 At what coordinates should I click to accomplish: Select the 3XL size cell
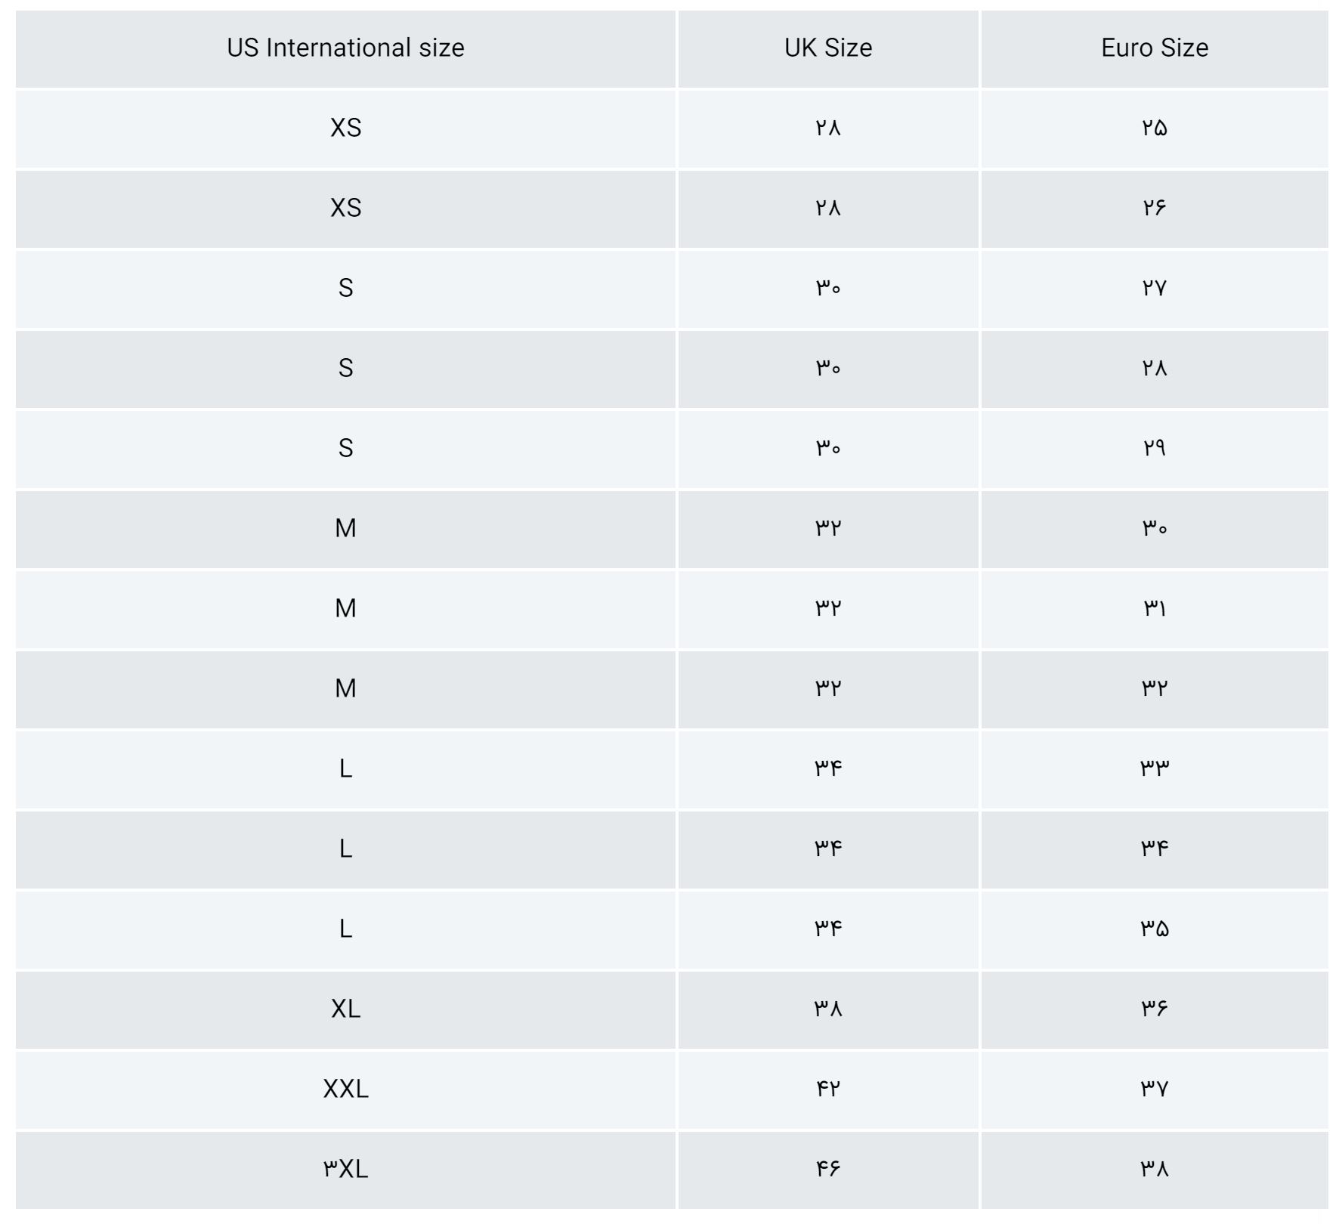click(345, 1169)
